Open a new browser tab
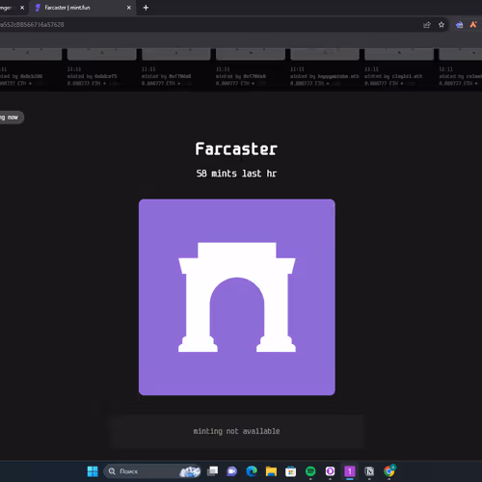This screenshot has width=482, height=482. (146, 8)
